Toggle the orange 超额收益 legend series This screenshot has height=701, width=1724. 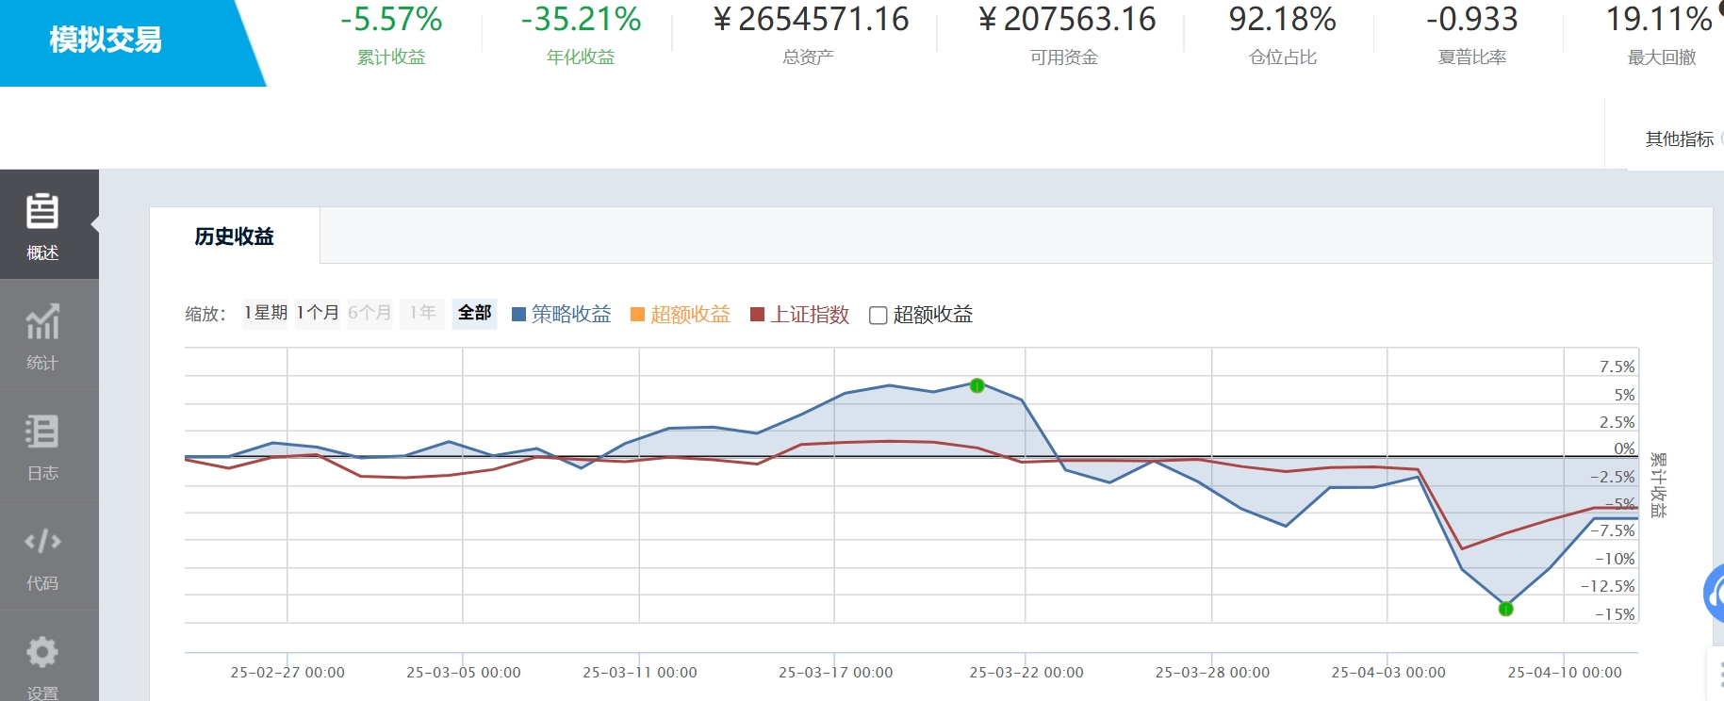(x=681, y=314)
